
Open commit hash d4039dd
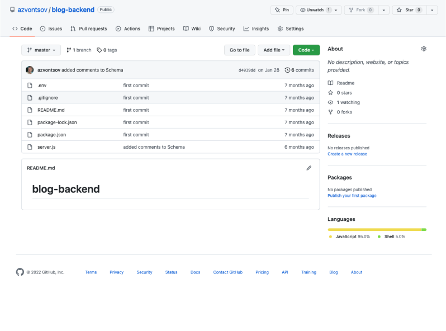pyautogui.click(x=247, y=70)
